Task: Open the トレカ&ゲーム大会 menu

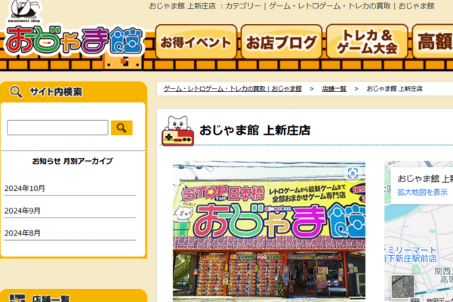Action: pyautogui.click(x=367, y=42)
